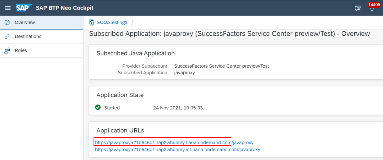
Task: Click the truncated 24 Nov 2021 timestamp
Action: (180, 108)
